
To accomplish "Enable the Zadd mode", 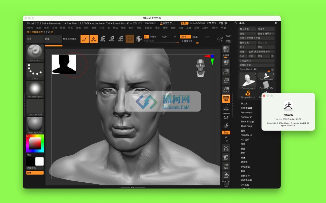I will click(x=185, y=37).
